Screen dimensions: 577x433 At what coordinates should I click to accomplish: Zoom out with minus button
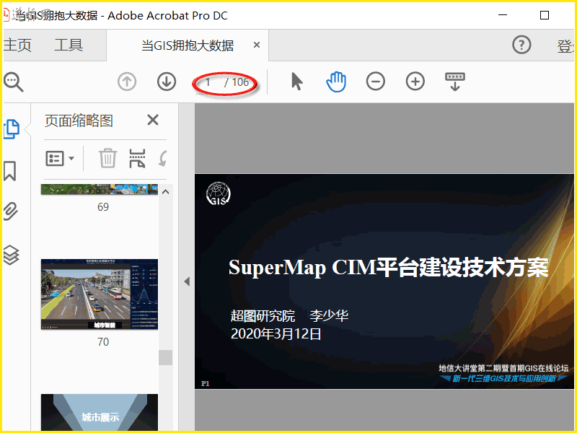(x=376, y=82)
